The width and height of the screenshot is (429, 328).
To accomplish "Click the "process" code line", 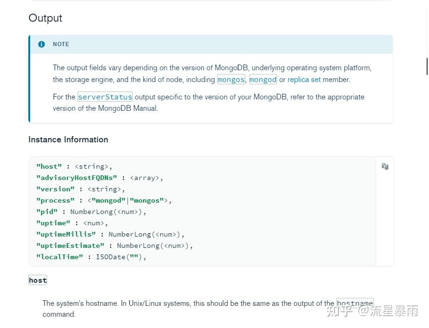I will (104, 200).
